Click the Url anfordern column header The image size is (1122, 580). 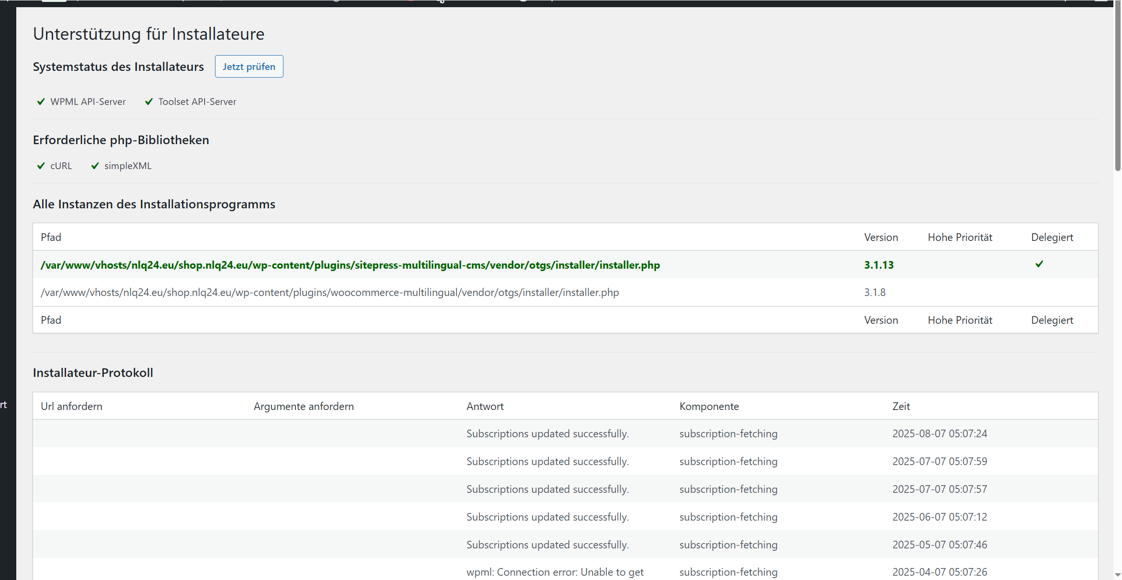point(71,406)
